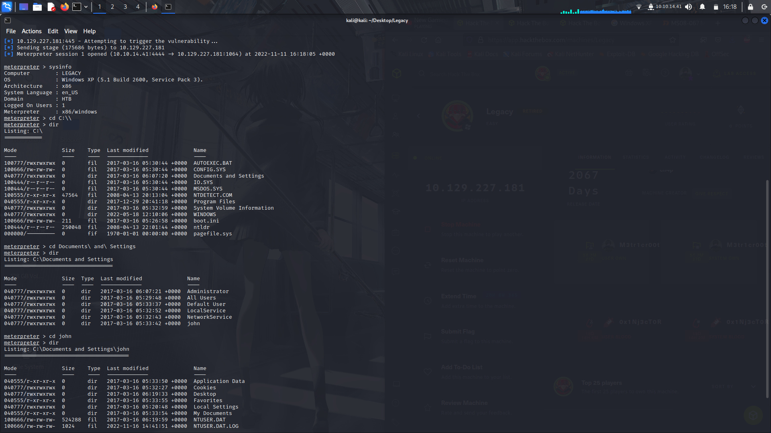Open the View menu in the terminal
Viewport: 771px width, 433px height.
click(x=70, y=31)
